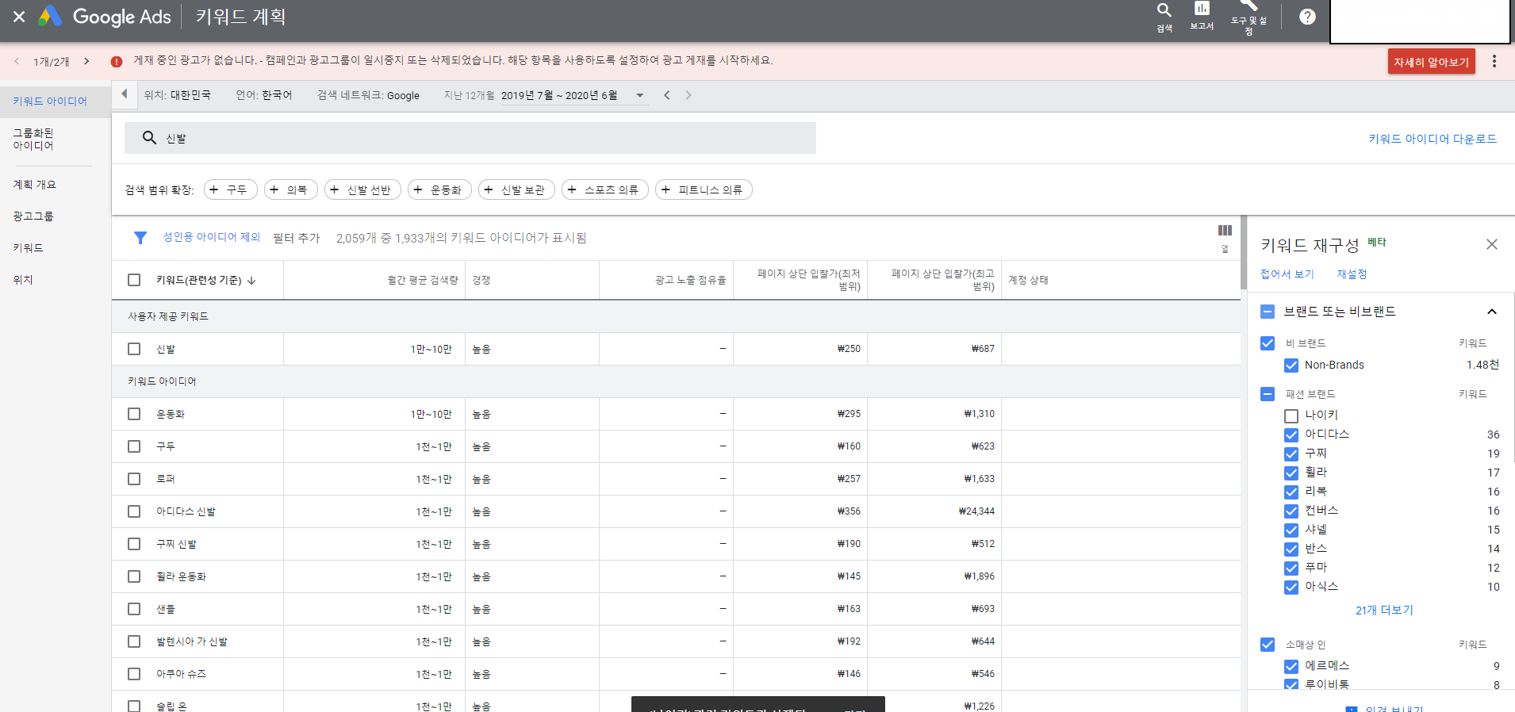
Task: Open 키워드 in the sidebar
Action: pos(28,248)
